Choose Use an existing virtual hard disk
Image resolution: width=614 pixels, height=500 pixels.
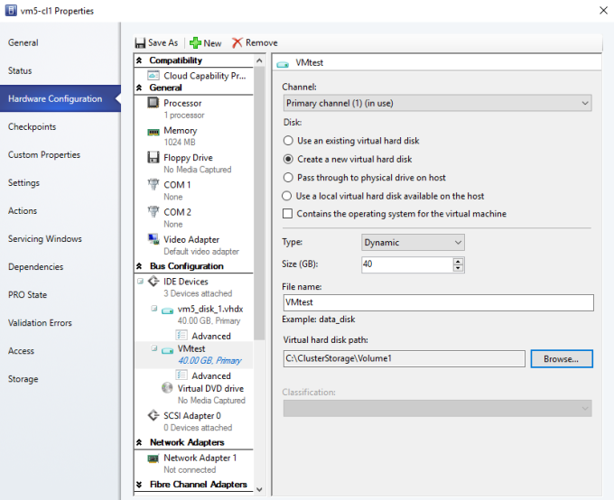289,141
